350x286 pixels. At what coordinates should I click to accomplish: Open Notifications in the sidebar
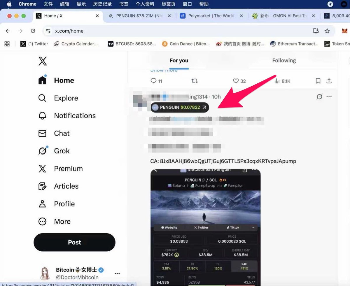point(67,116)
